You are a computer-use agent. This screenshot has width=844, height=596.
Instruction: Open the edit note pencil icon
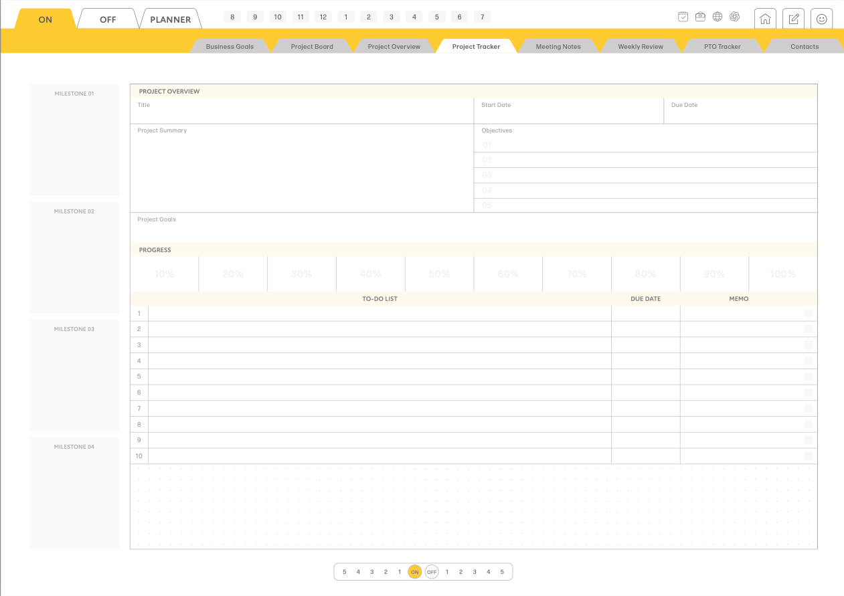[x=794, y=19]
